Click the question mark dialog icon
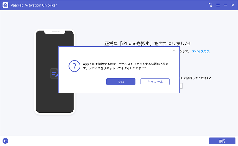The width and height of the screenshot is (238, 146). pyautogui.click(x=74, y=66)
